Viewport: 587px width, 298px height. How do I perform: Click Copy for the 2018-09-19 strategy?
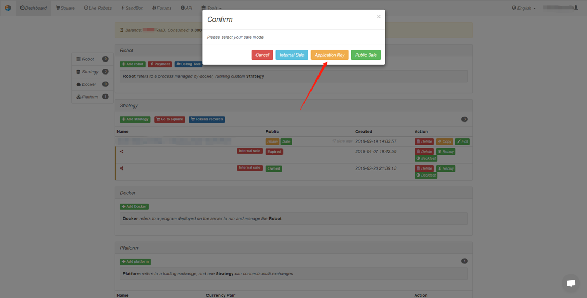(444, 141)
